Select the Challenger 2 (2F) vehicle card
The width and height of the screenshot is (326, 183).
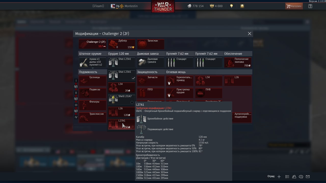click(x=93, y=44)
